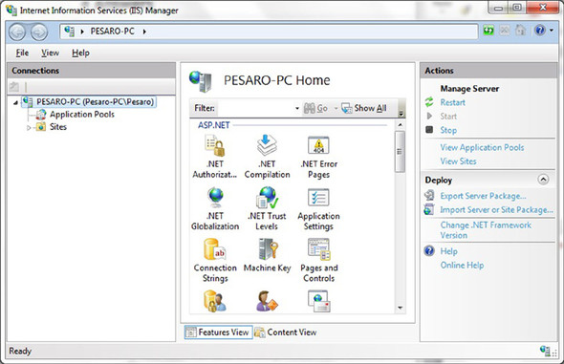
Task: Click the address bar arrow after PESARO-PC
Action: 144,32
